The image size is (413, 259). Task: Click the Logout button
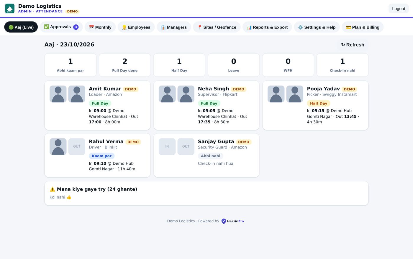[399, 9]
